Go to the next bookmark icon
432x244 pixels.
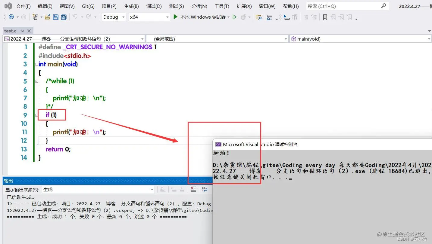point(341,17)
